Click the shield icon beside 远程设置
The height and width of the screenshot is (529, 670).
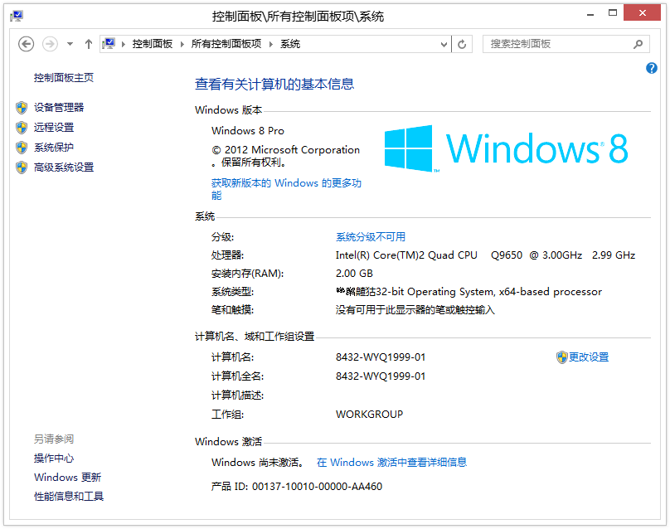pos(22,128)
